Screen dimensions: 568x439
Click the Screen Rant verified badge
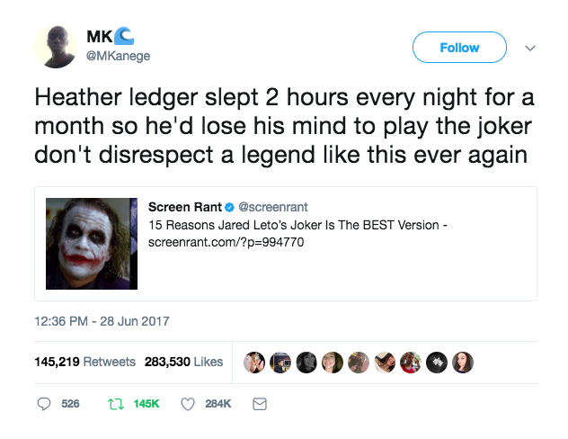pos(230,208)
